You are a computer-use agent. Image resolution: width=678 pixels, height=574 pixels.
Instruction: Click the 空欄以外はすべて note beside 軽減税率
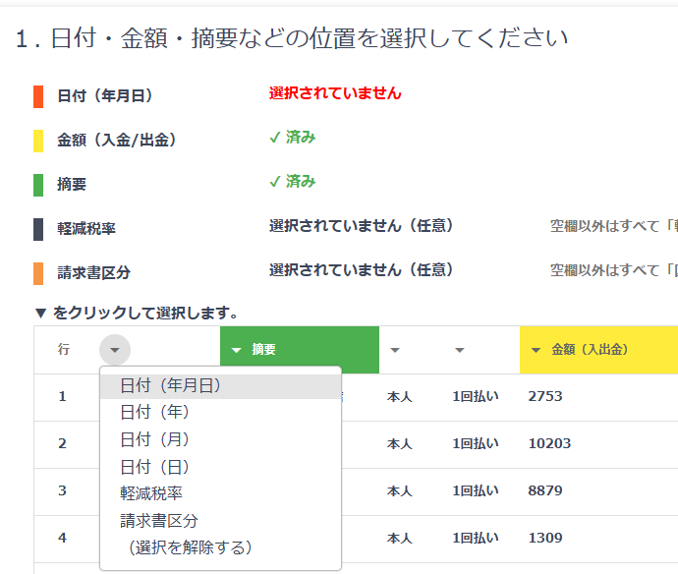[614, 226]
